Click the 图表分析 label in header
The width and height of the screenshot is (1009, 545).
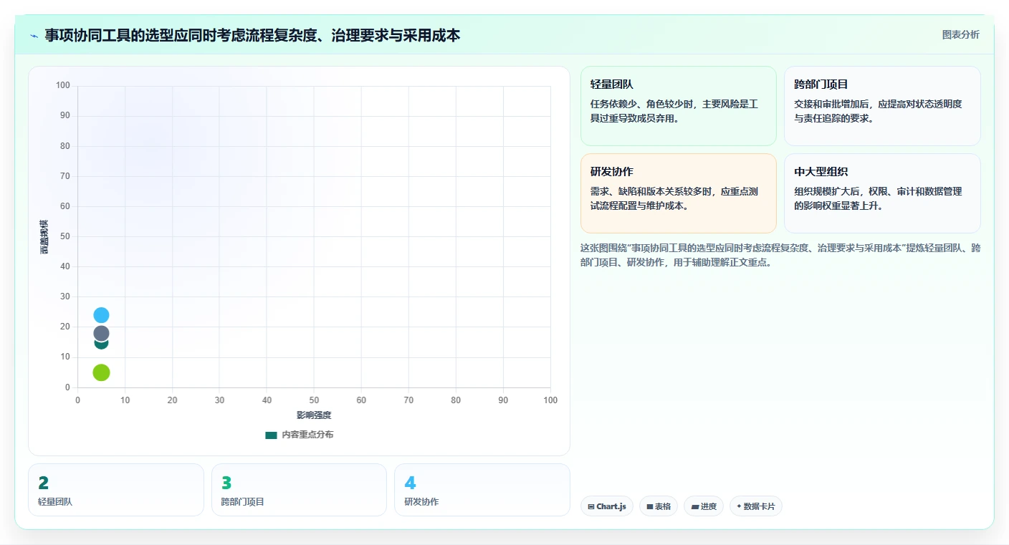pyautogui.click(x=960, y=34)
